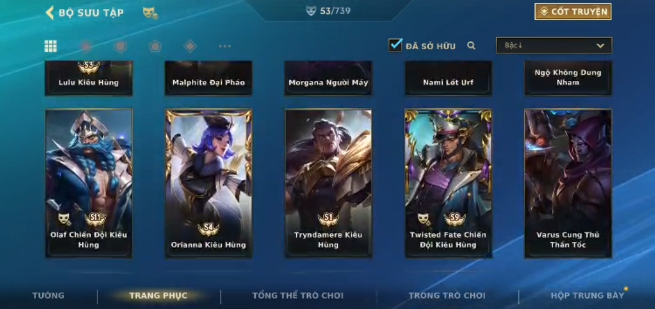Viewport: 655px width, 309px height.
Task: Click the search magnifier icon
Action: (x=471, y=45)
